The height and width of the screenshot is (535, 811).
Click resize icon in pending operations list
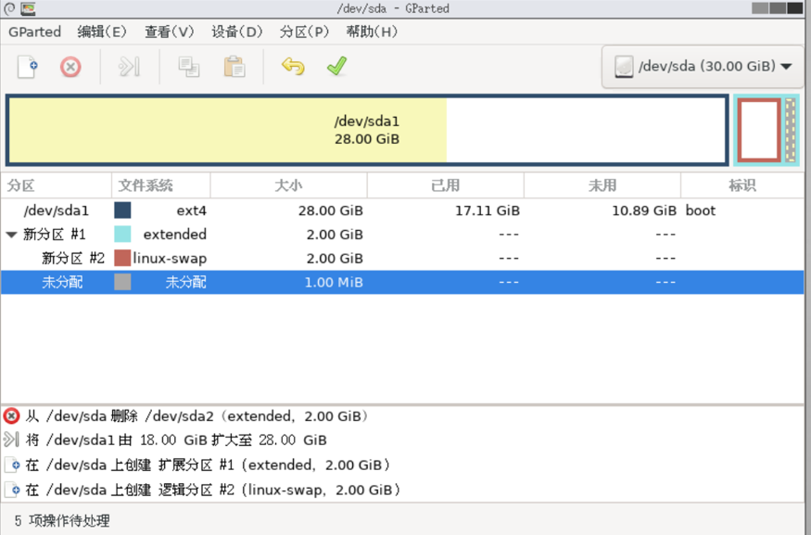click(11, 439)
